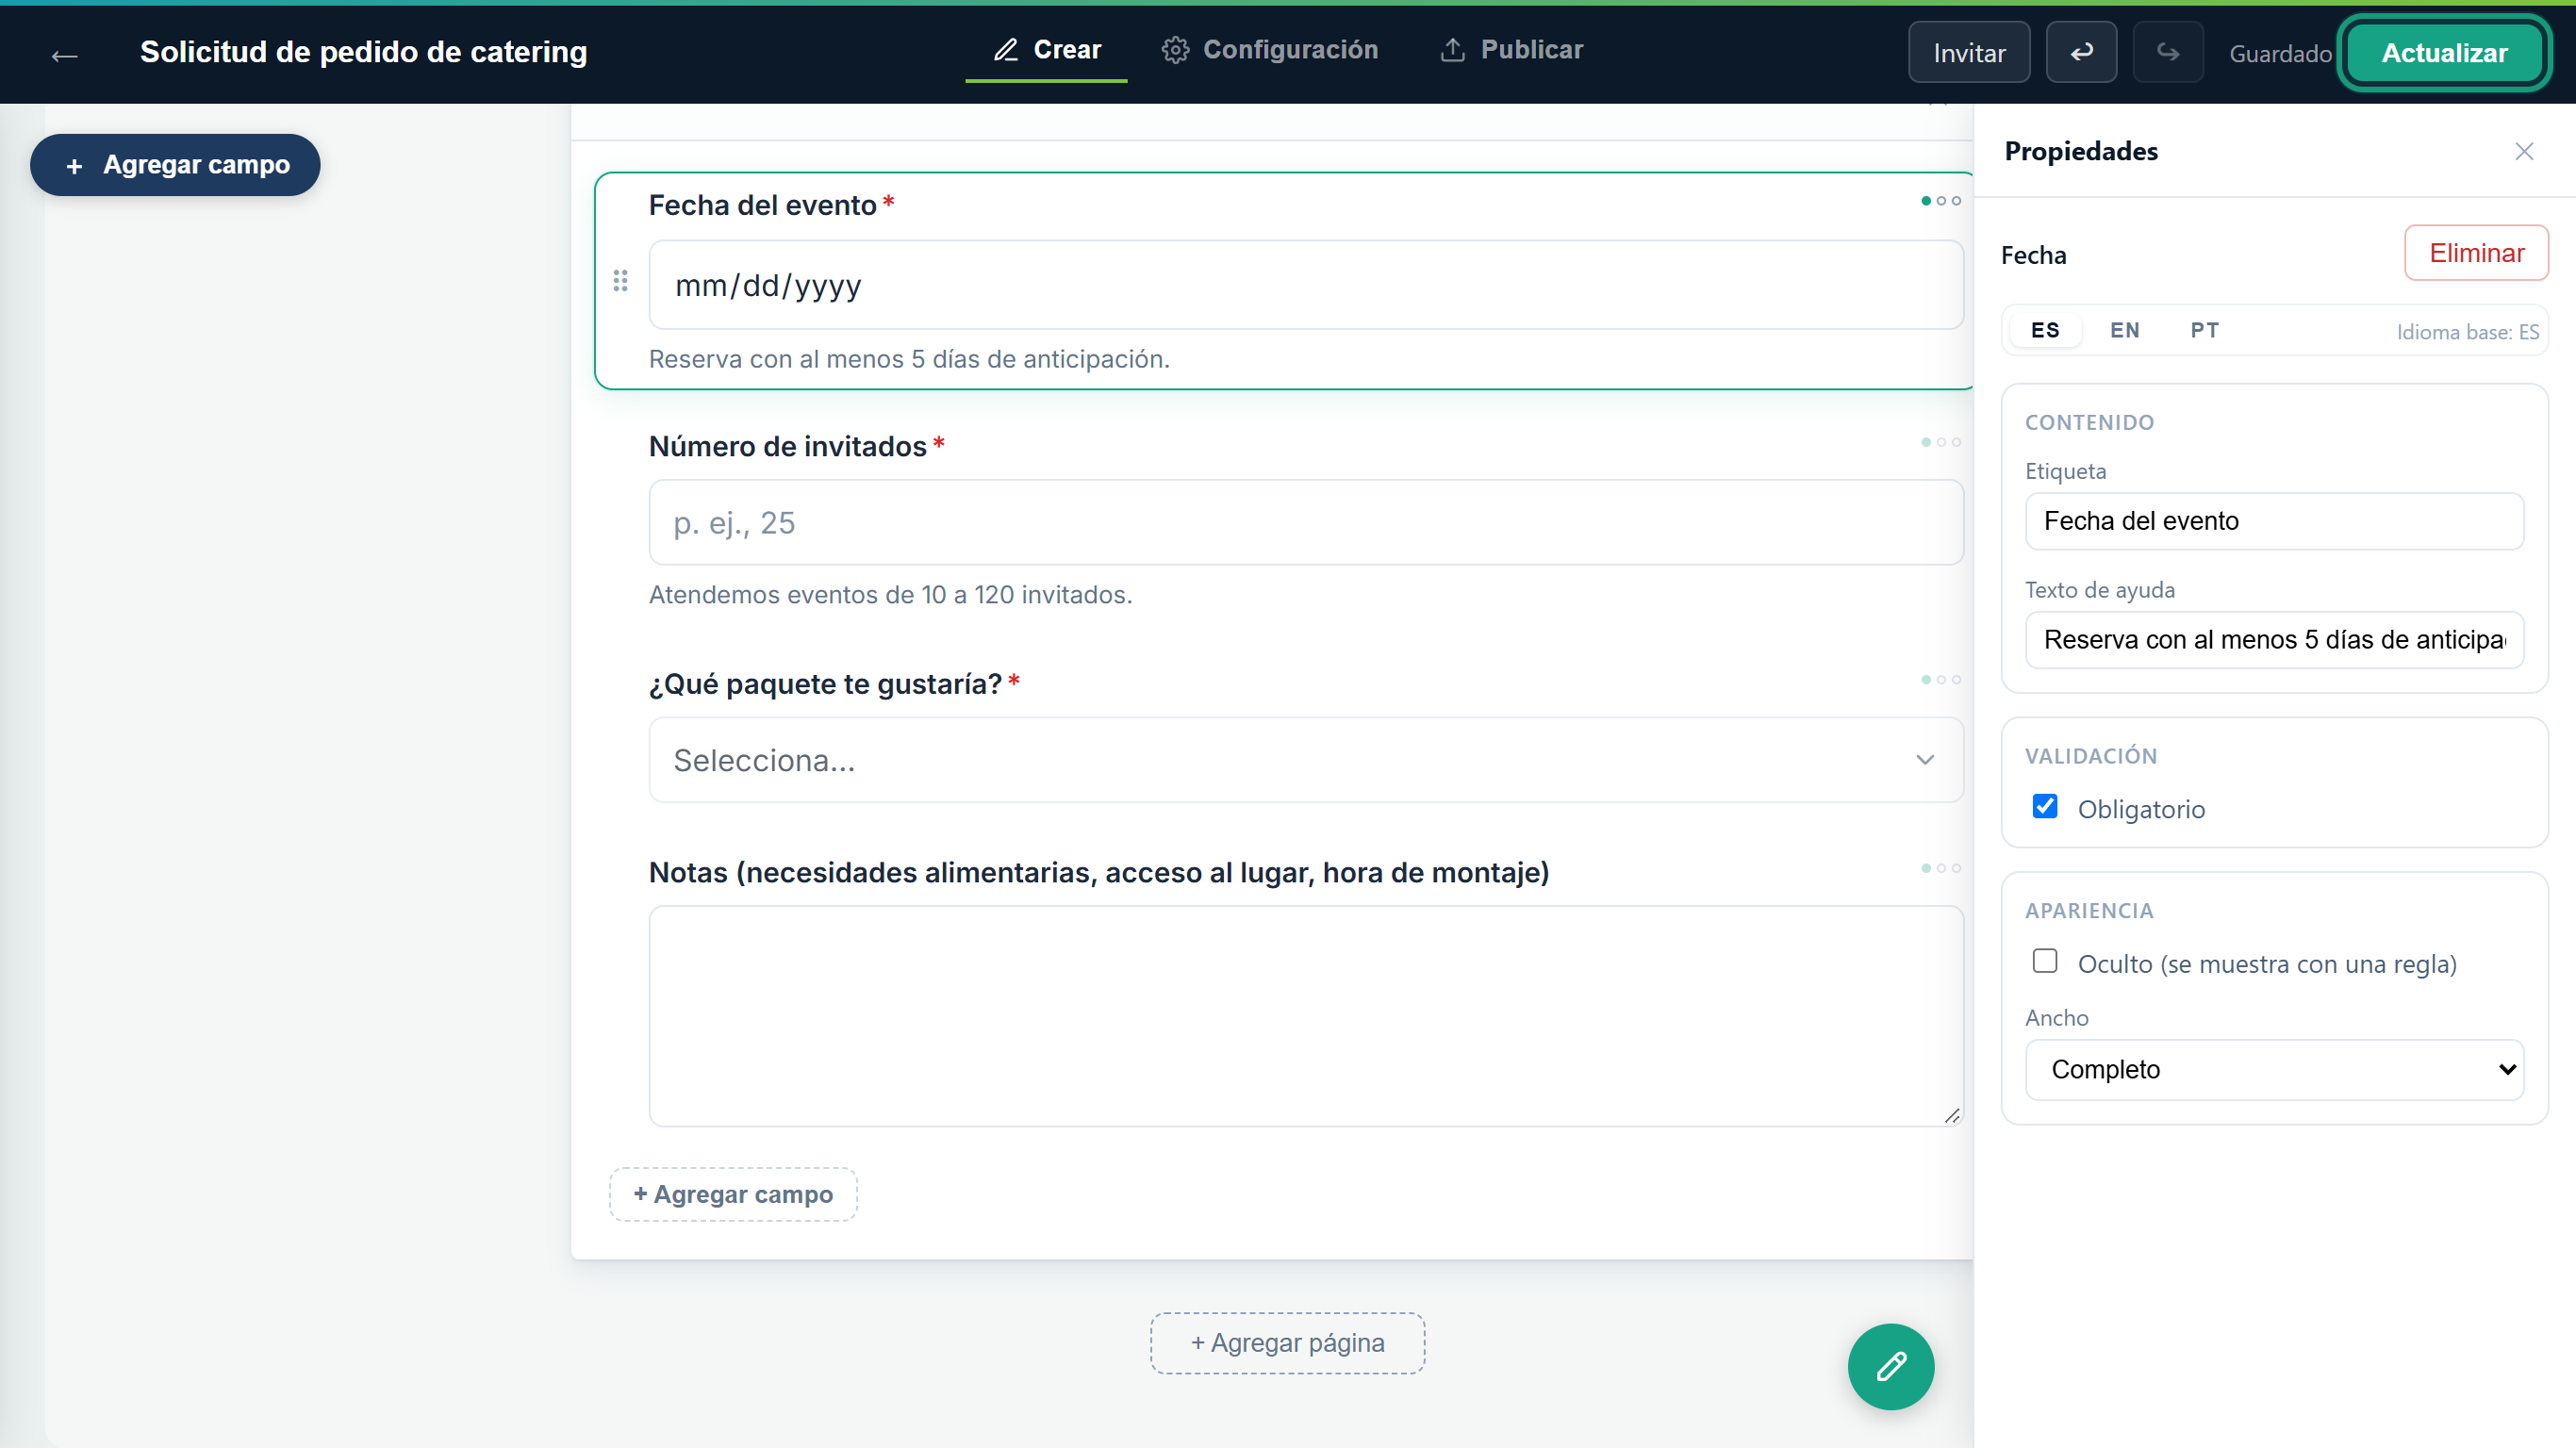
Task: Close the Propiedades panel
Action: 2524,151
